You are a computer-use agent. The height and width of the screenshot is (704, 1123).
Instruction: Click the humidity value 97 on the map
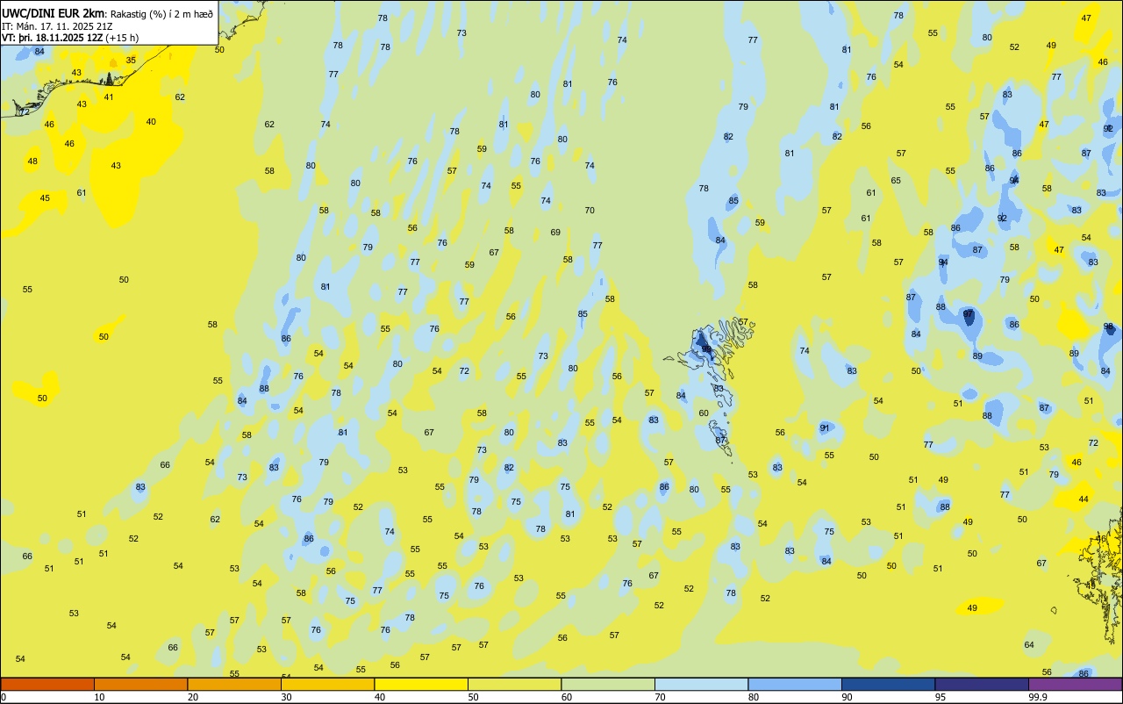point(969,313)
